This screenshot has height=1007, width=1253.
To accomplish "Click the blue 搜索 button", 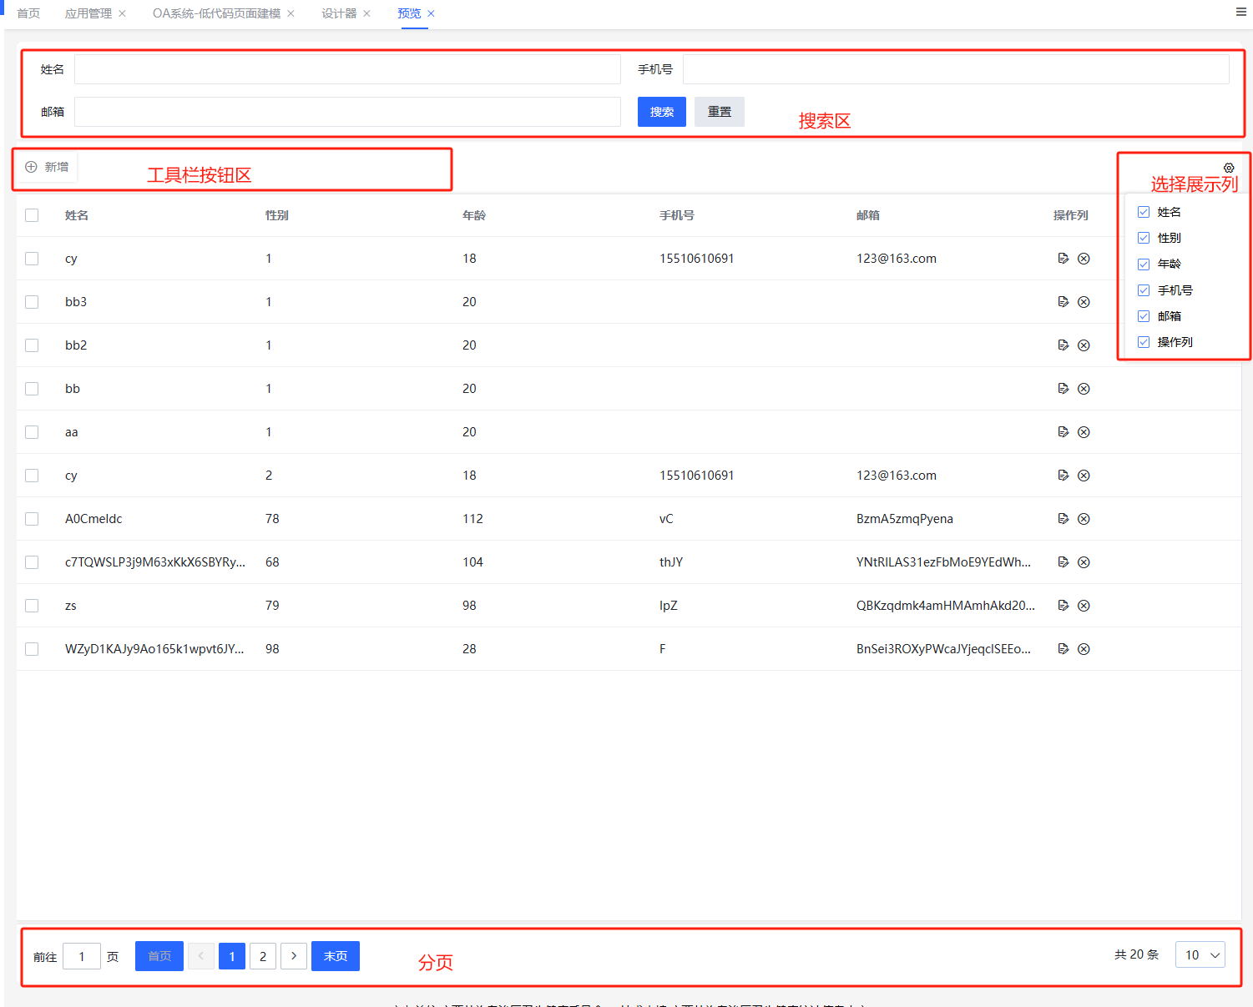I will (x=661, y=112).
